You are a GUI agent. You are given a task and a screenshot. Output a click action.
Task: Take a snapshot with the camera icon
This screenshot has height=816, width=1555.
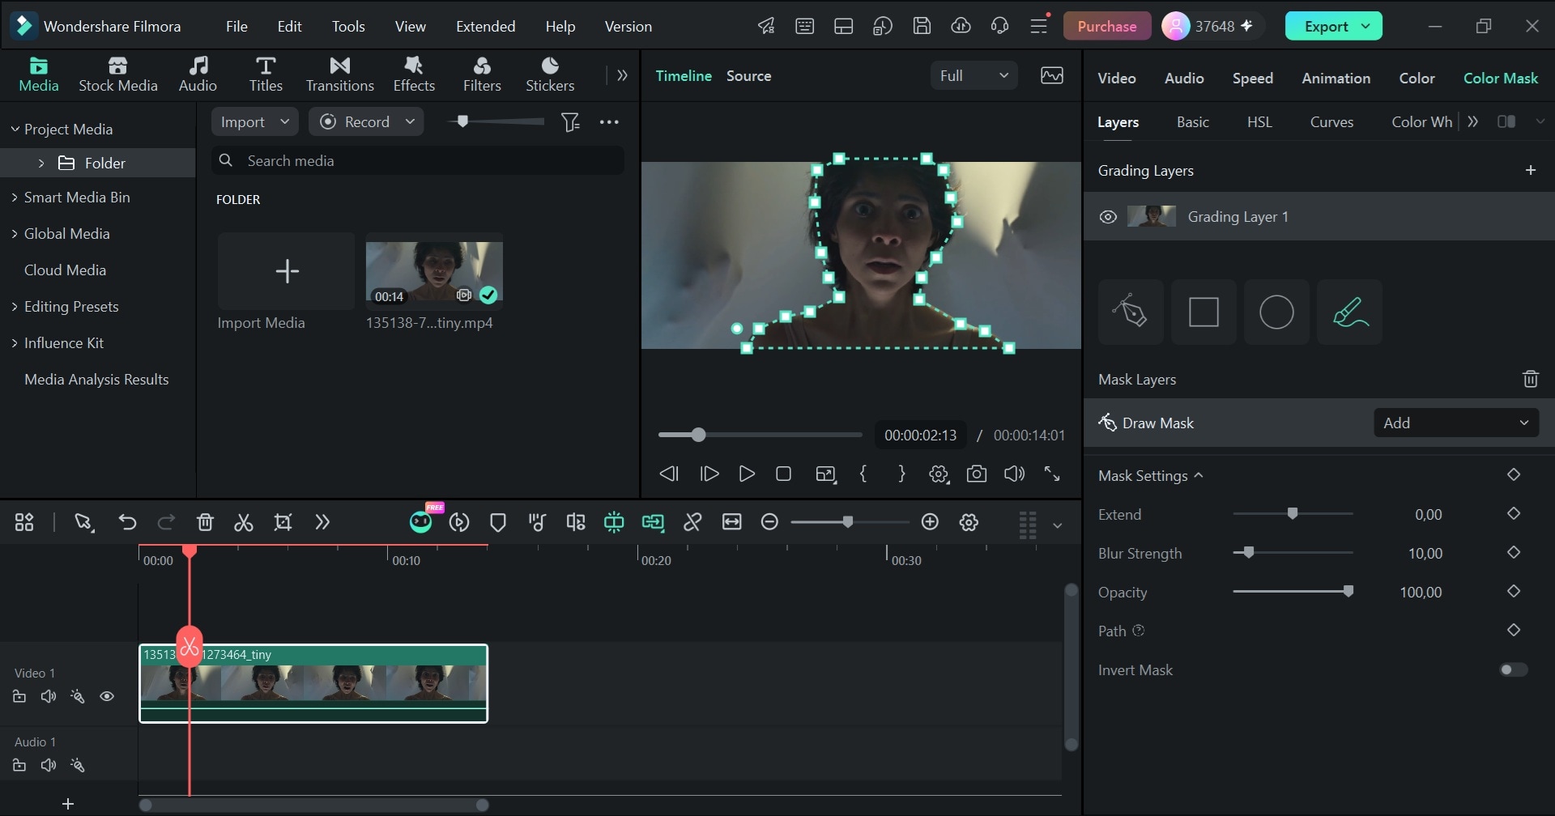click(x=977, y=474)
